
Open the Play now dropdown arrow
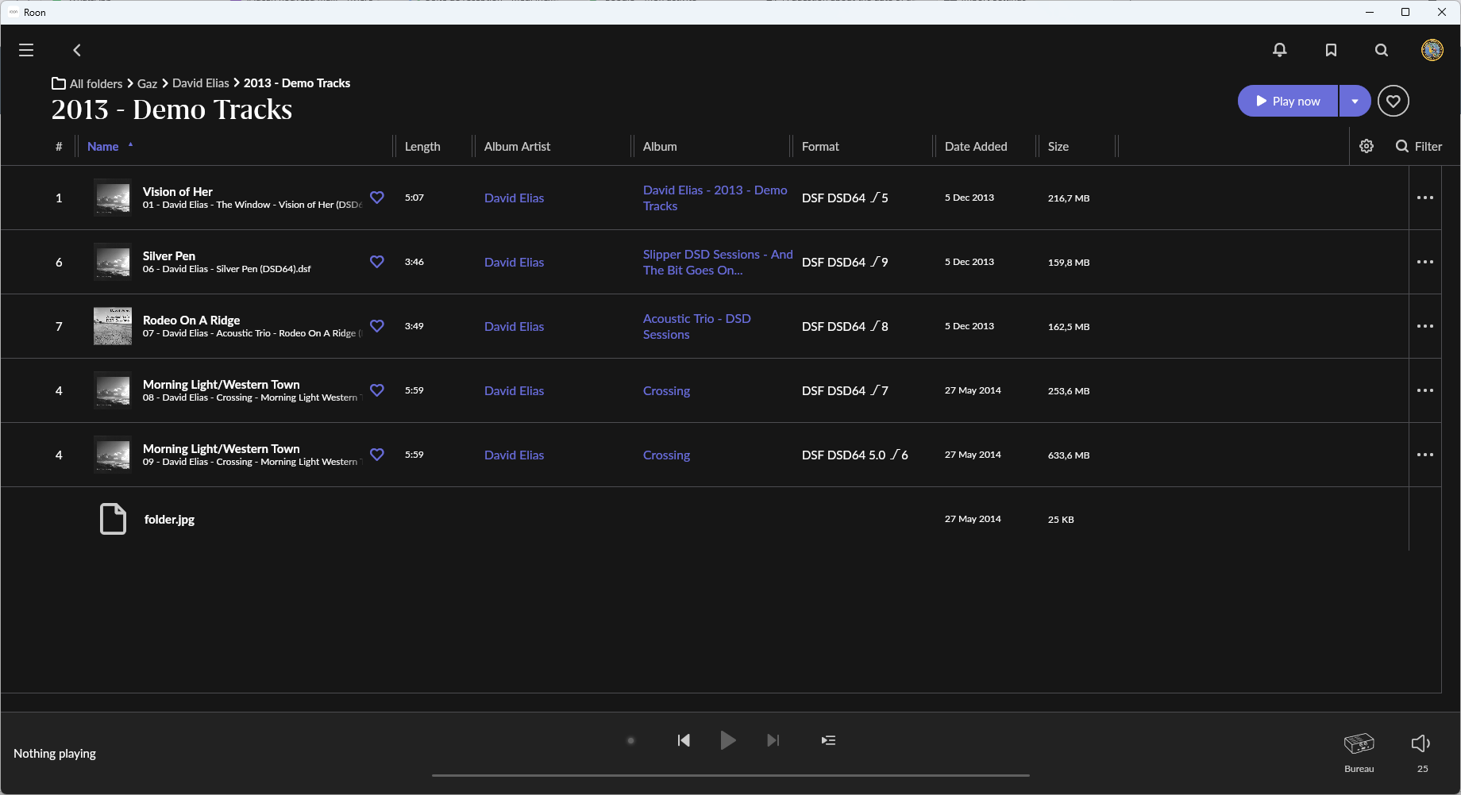point(1355,101)
